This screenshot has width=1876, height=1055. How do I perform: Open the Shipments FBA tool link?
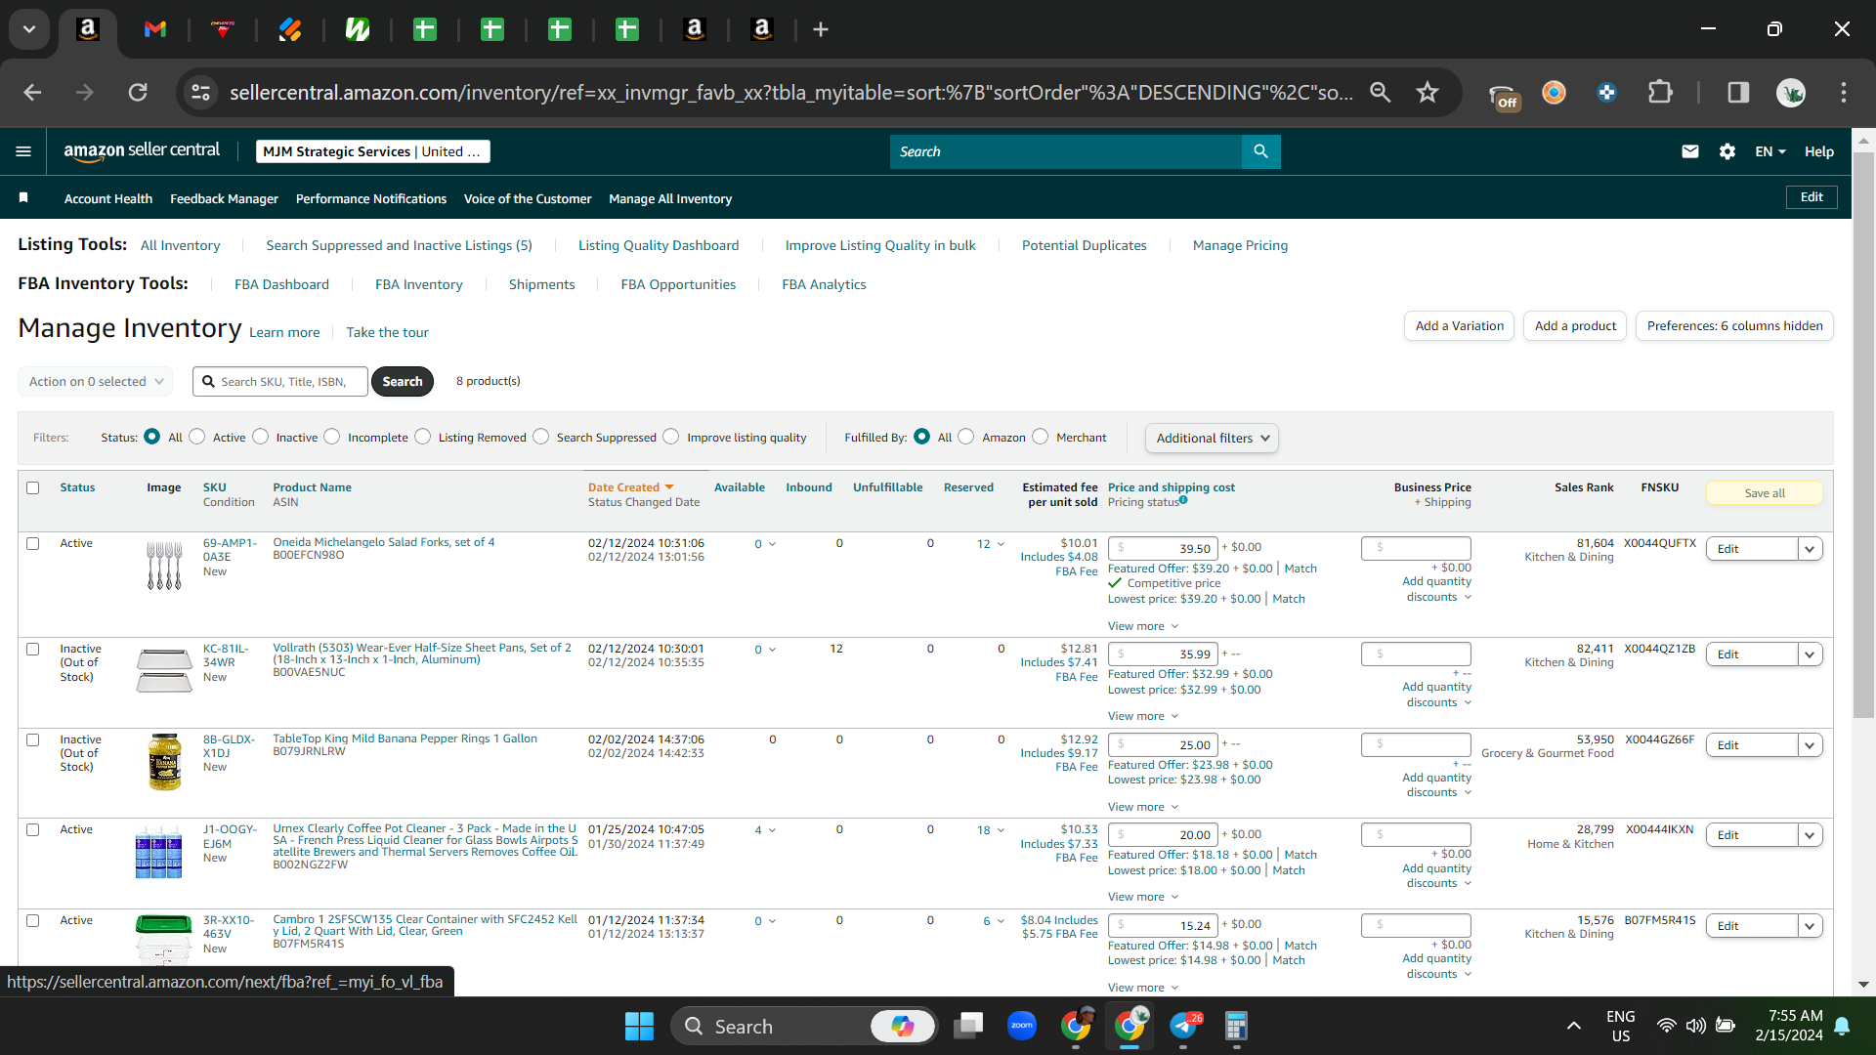point(541,284)
